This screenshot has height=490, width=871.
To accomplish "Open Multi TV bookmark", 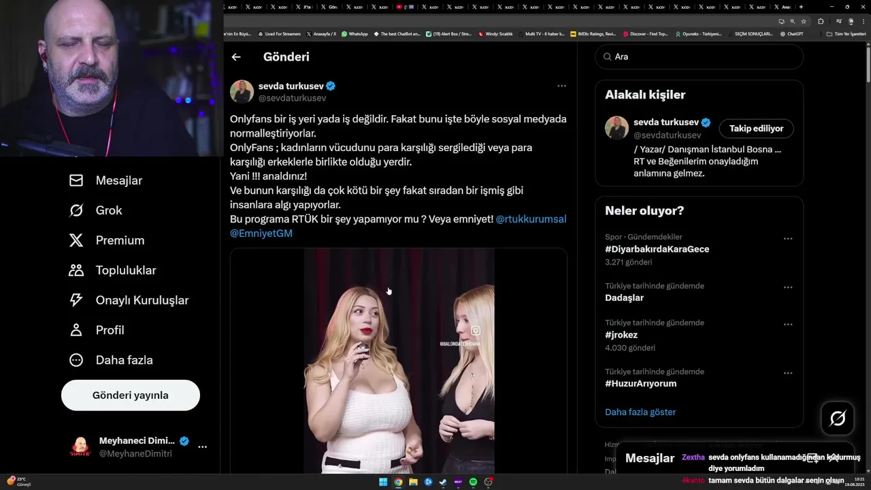I will (541, 34).
